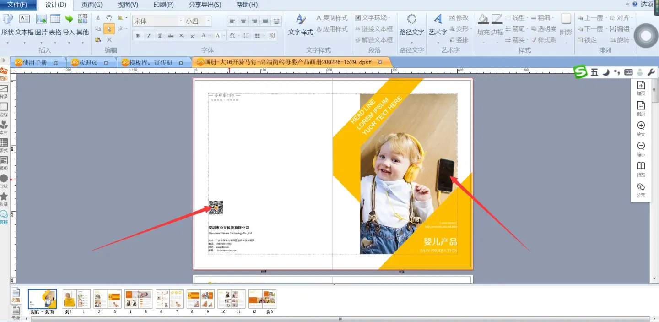Select the hand pan tool
Viewport: 659px width, 322px height.
click(109, 18)
